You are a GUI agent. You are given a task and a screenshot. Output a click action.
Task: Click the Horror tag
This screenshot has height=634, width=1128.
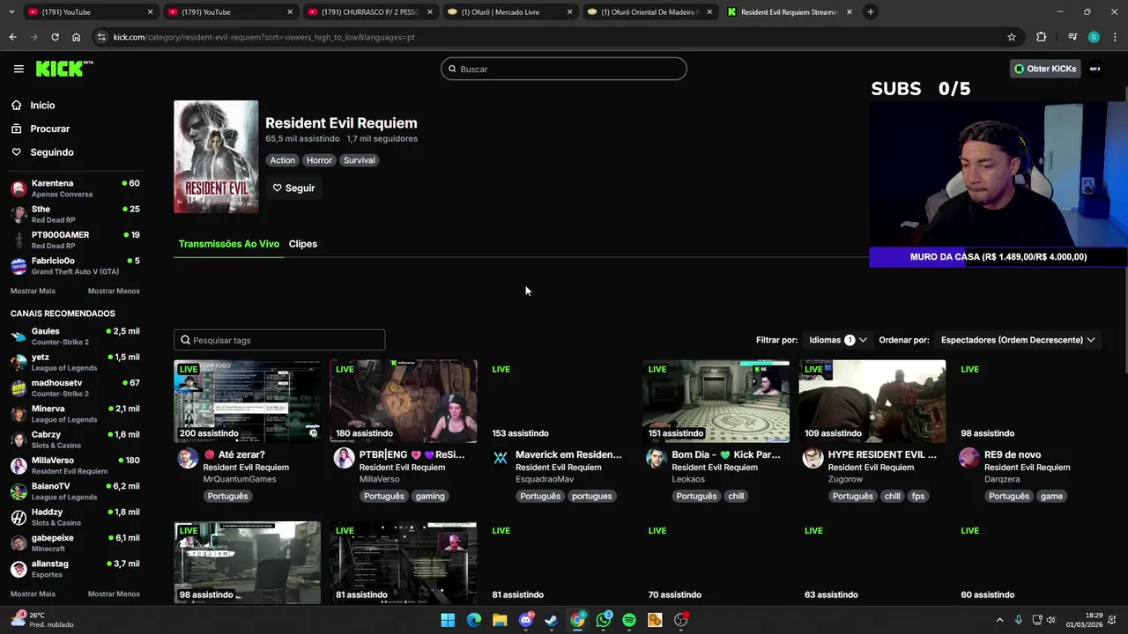click(x=319, y=160)
